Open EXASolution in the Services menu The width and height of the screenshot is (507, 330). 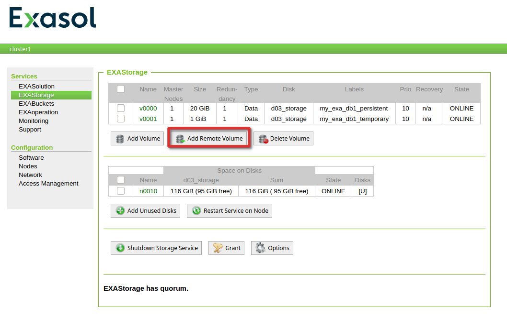[x=36, y=87]
